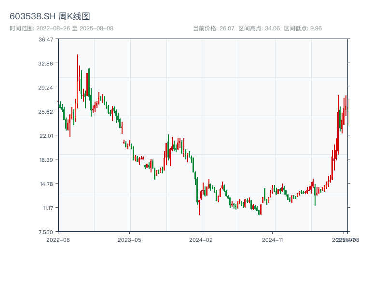Image resolution: width=386 pixels, height=289 pixels.
Task: Click y-axis label 32.86
Action: tap(45, 64)
